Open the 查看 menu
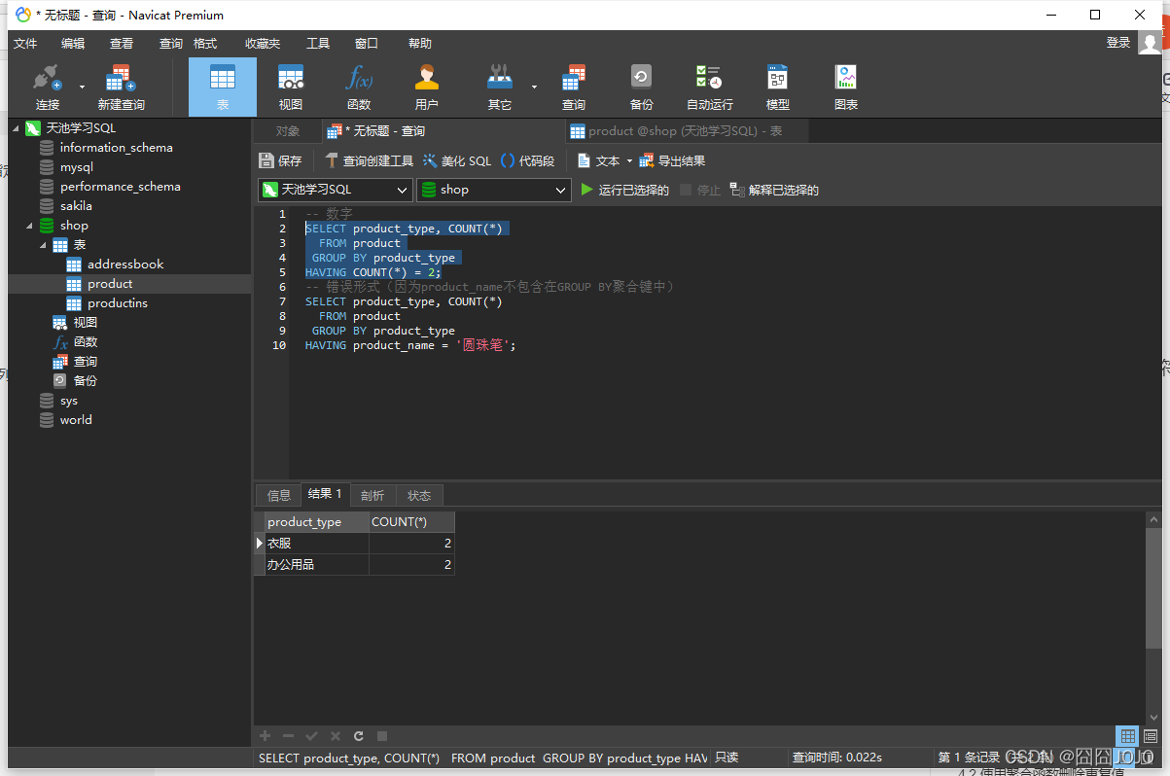 (122, 44)
